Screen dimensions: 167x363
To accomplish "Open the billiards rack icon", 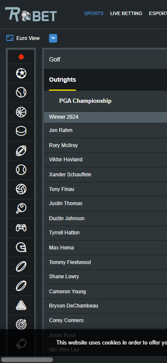I will [x=21, y=305].
